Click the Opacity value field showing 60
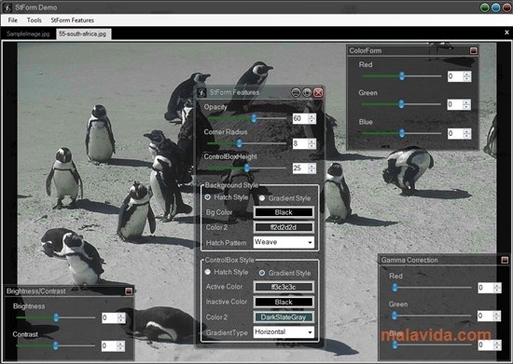513x364 pixels. tap(300, 118)
